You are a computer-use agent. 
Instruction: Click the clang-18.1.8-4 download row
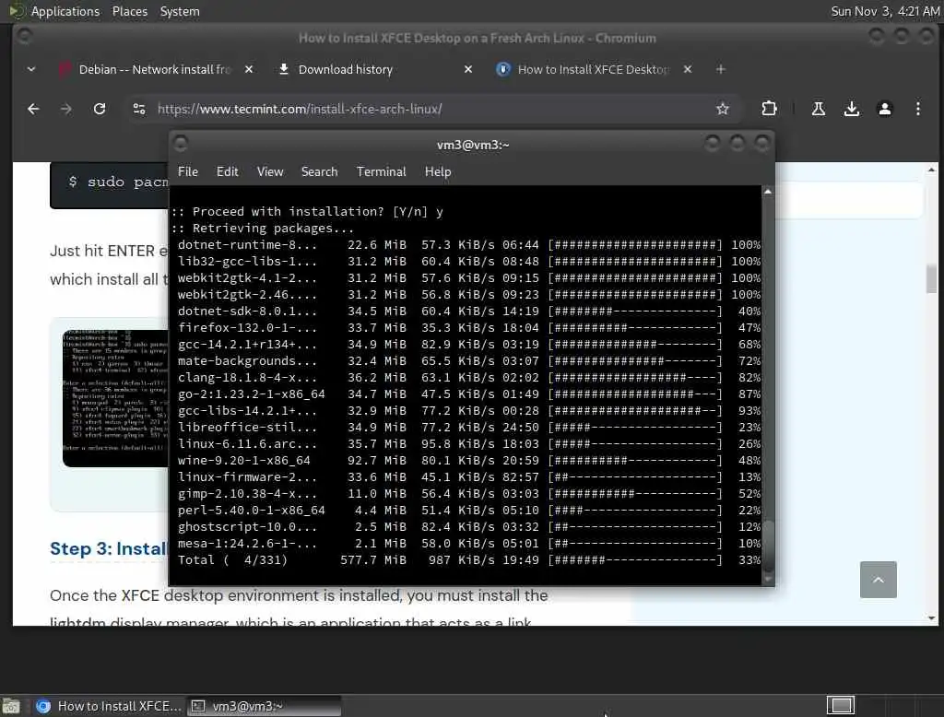click(468, 378)
